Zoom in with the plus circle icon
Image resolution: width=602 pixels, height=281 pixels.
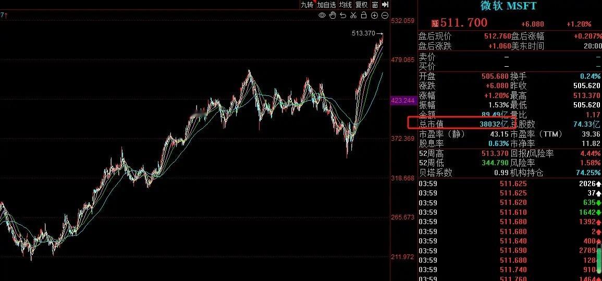pyautogui.click(x=374, y=15)
